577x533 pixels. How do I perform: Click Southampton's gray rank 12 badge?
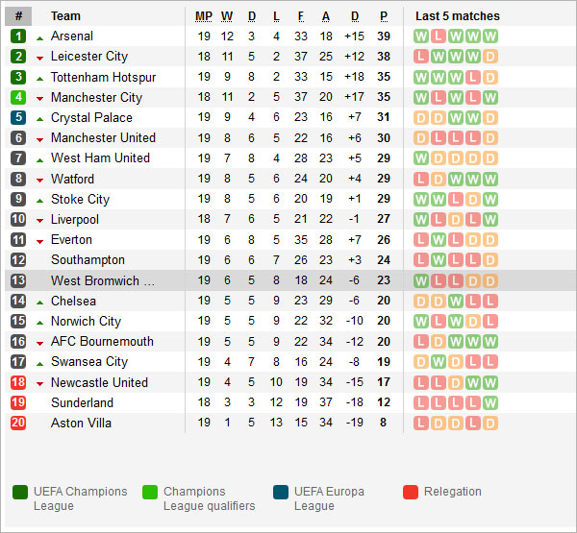click(18, 260)
